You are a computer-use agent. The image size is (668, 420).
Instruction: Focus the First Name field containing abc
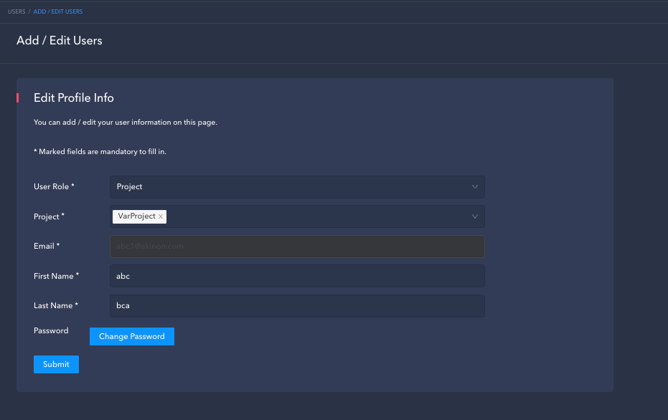[x=296, y=276]
